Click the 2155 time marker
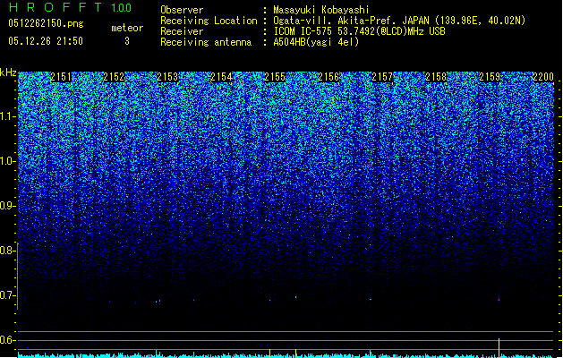563x358 pixels. [275, 77]
